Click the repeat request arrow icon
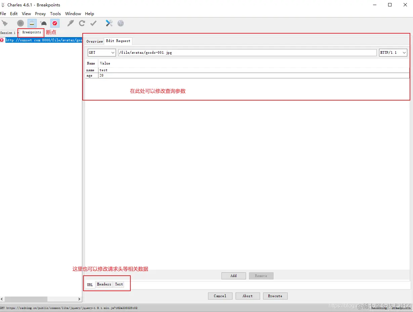This screenshot has width=413, height=312. 82,23
